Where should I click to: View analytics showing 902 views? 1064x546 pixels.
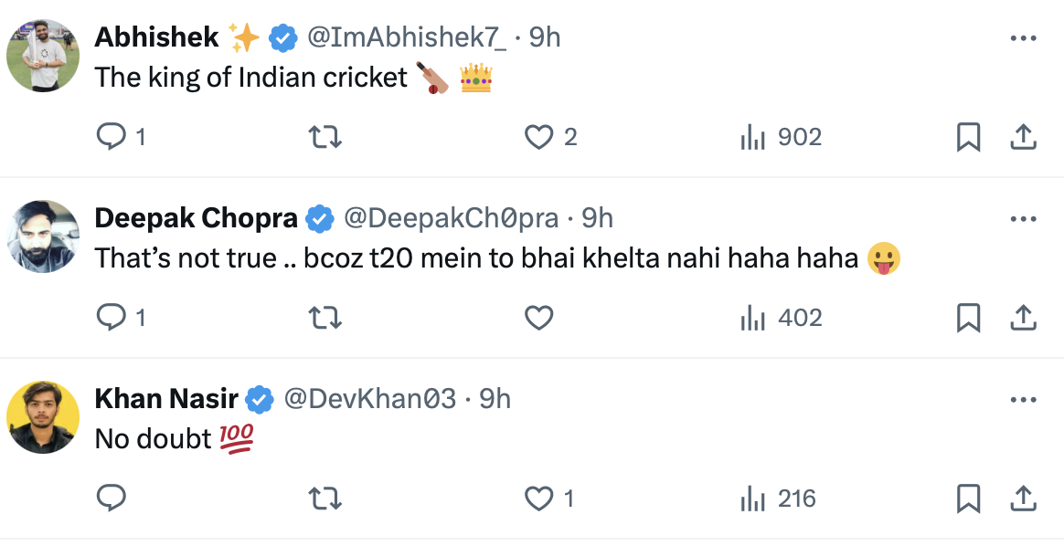coord(780,137)
